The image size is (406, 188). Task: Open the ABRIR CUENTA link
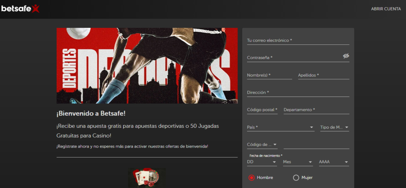click(x=386, y=9)
